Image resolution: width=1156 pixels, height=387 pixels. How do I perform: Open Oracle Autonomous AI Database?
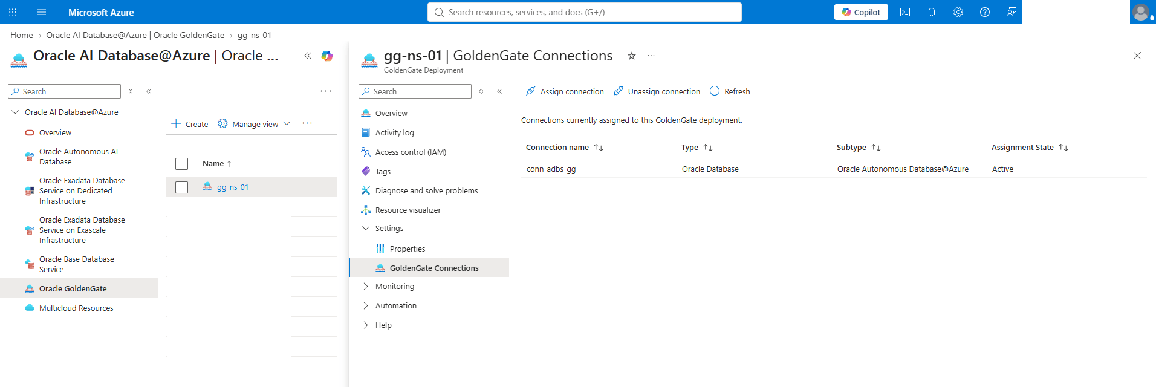pos(79,157)
